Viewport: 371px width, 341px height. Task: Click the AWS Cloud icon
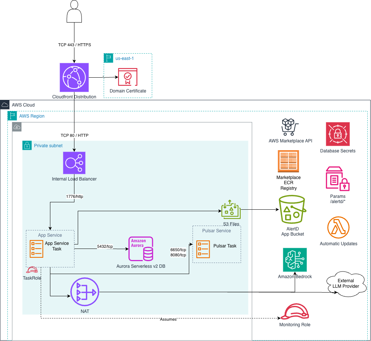pyautogui.click(x=5, y=105)
